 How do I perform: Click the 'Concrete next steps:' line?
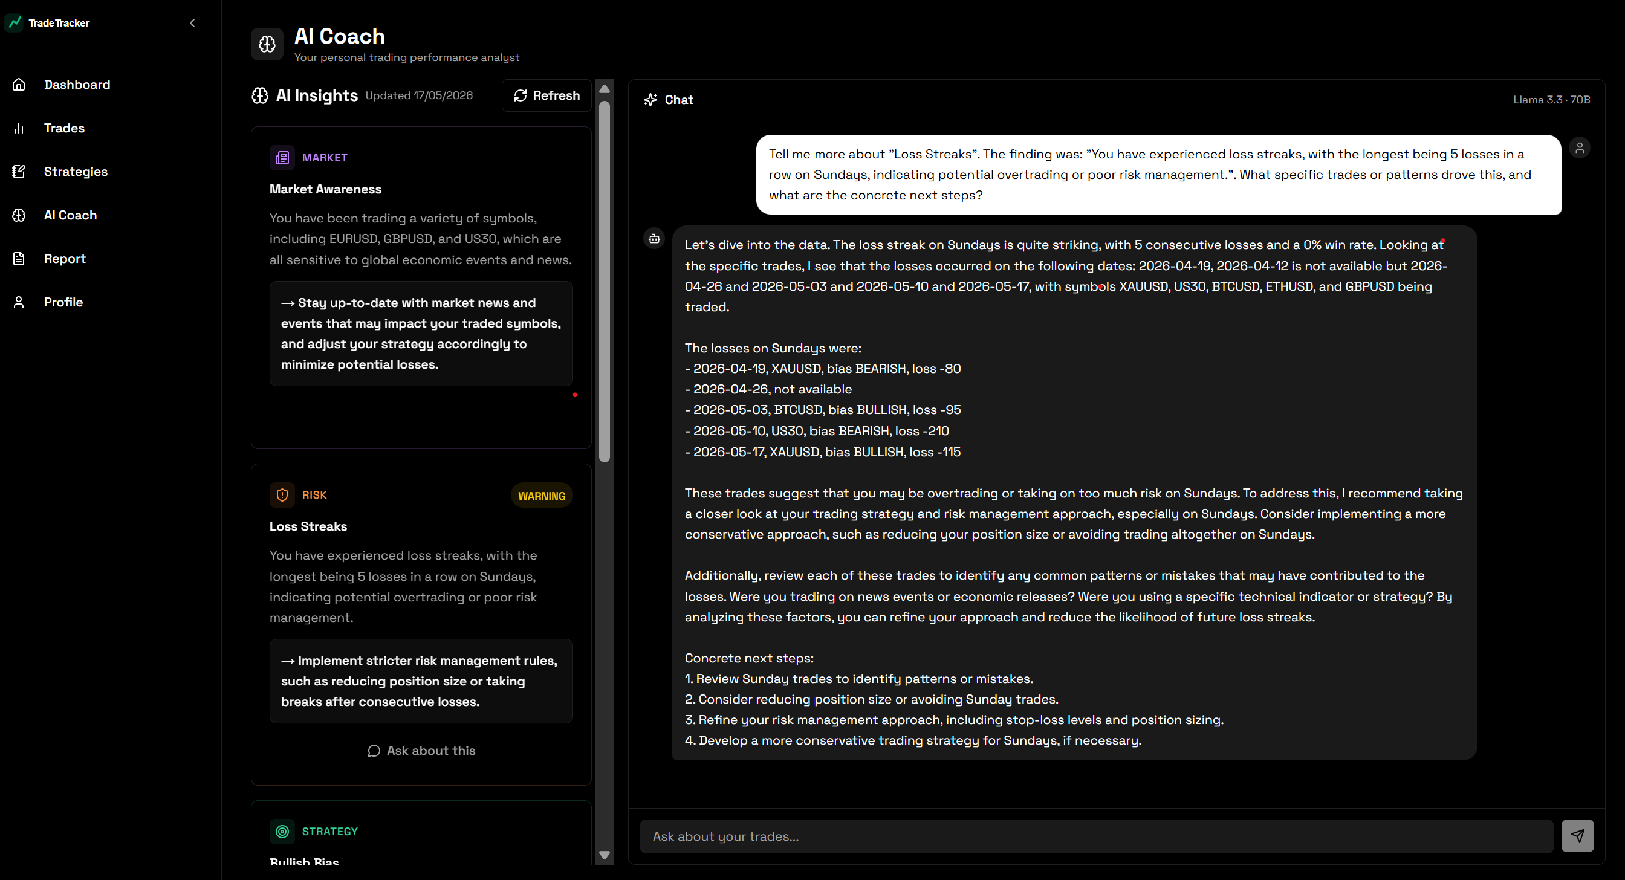(750, 658)
